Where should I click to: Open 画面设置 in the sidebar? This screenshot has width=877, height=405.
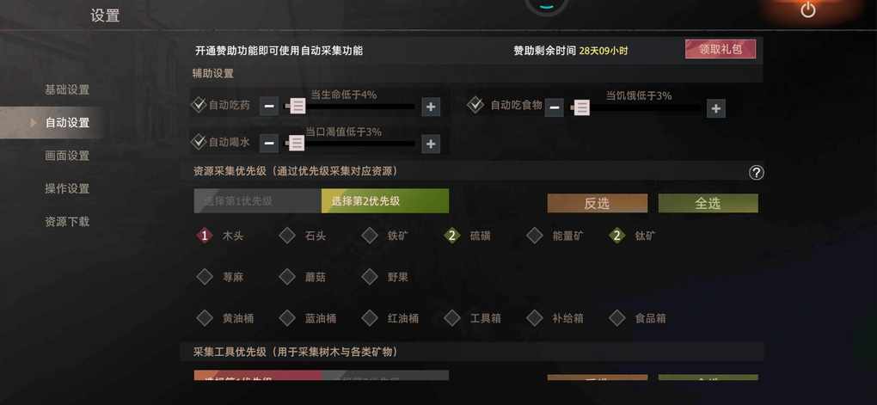67,156
